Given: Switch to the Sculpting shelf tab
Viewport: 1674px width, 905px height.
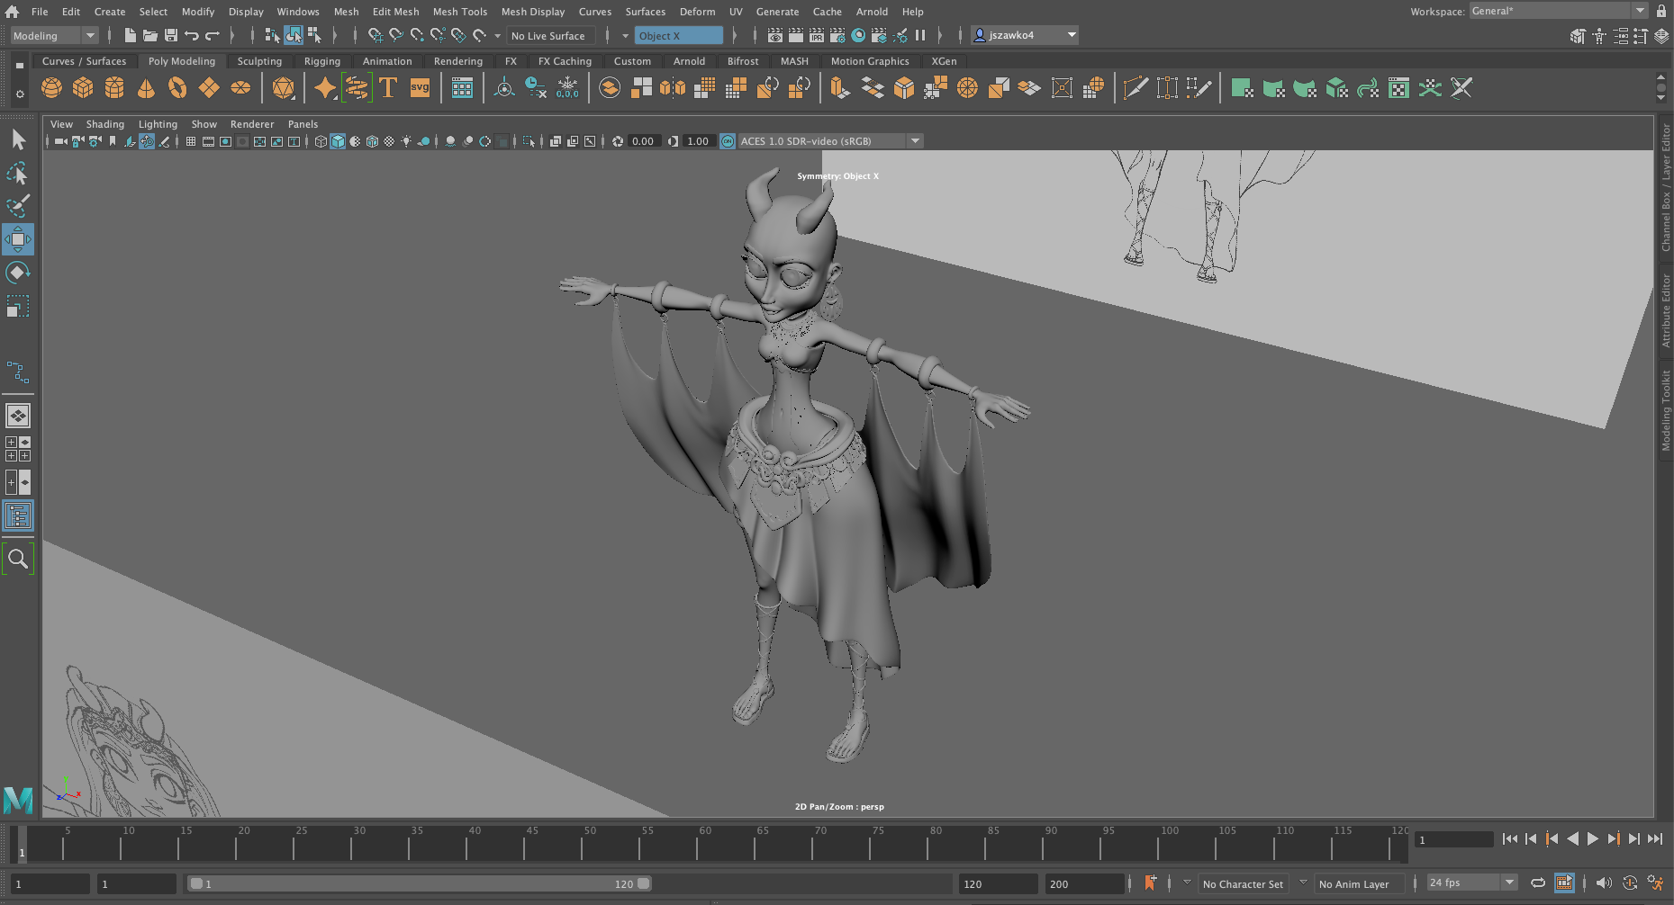Looking at the screenshot, I should coord(259,61).
